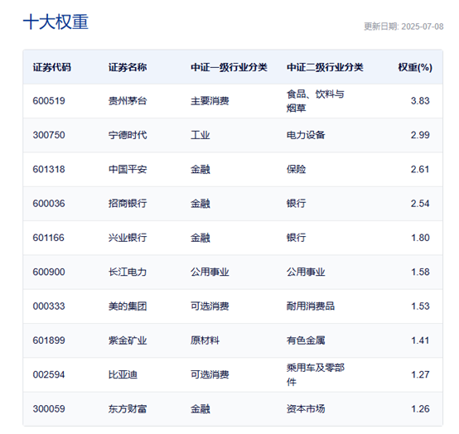Click weight value 2.99
Screen dimensions: 459x434
(420, 135)
